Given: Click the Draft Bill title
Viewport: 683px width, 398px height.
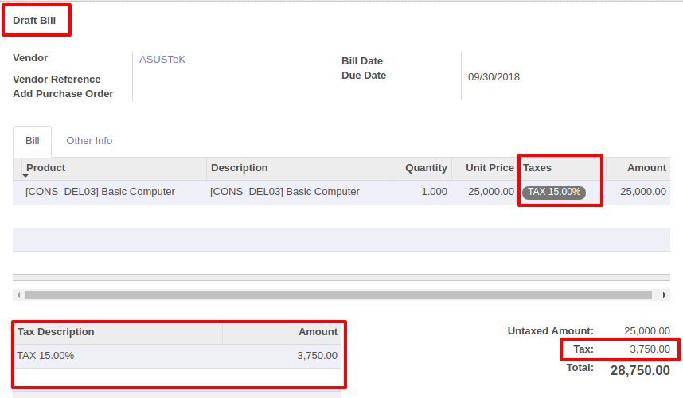Looking at the screenshot, I should [34, 21].
